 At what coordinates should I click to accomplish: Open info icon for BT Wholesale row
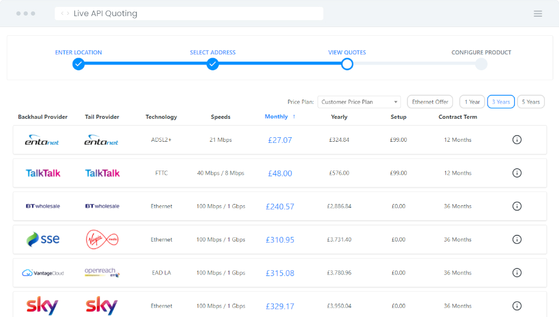[x=516, y=206]
